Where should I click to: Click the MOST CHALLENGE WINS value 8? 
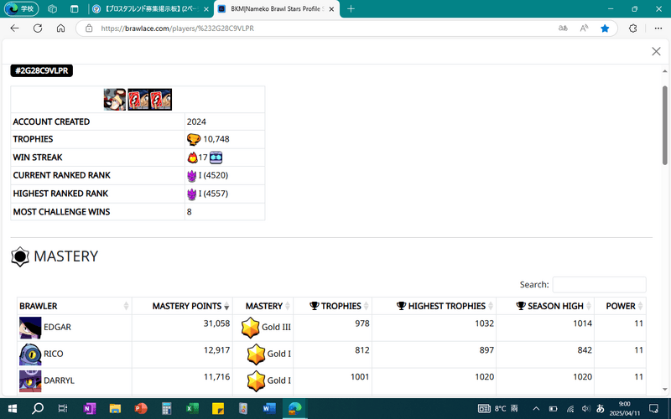pyautogui.click(x=190, y=212)
